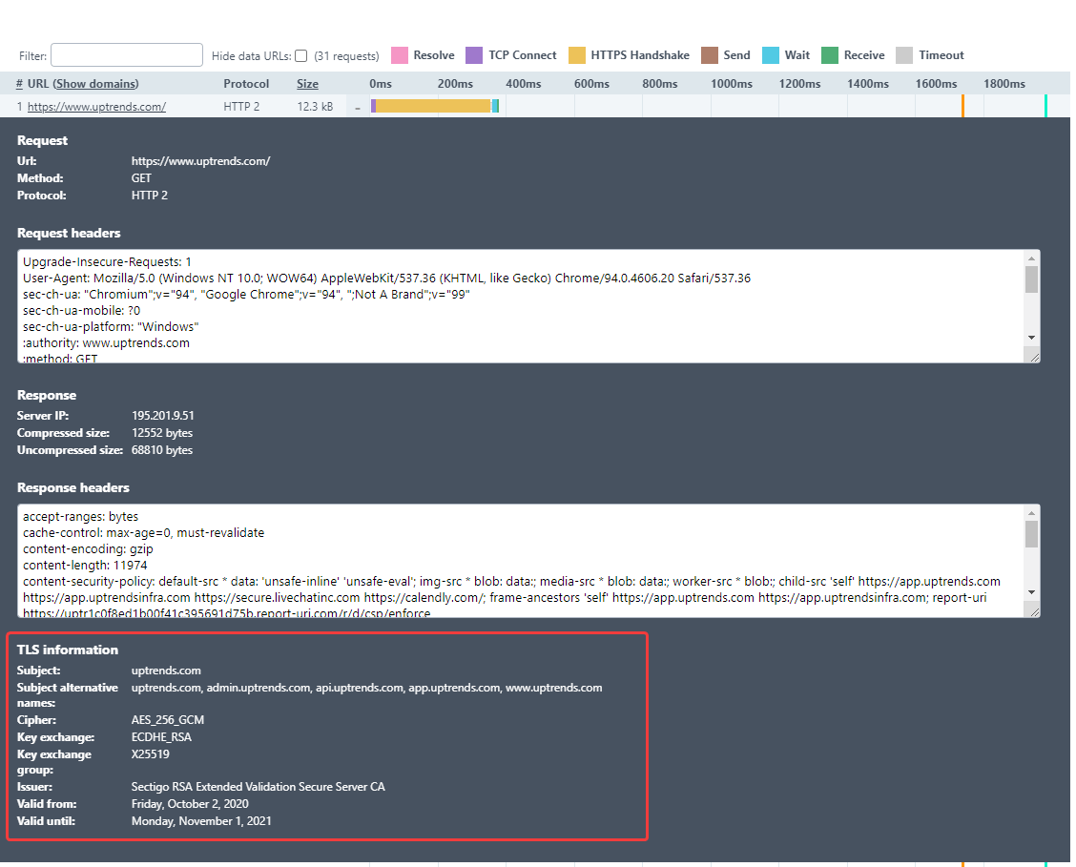Viewport: 1076px width, 867px height.
Task: Click the 200ms timeline header label
Action: point(455,84)
